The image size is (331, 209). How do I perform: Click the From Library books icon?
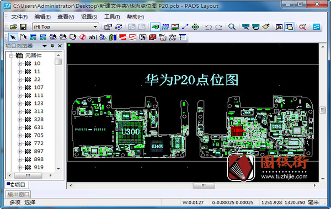[113, 37]
